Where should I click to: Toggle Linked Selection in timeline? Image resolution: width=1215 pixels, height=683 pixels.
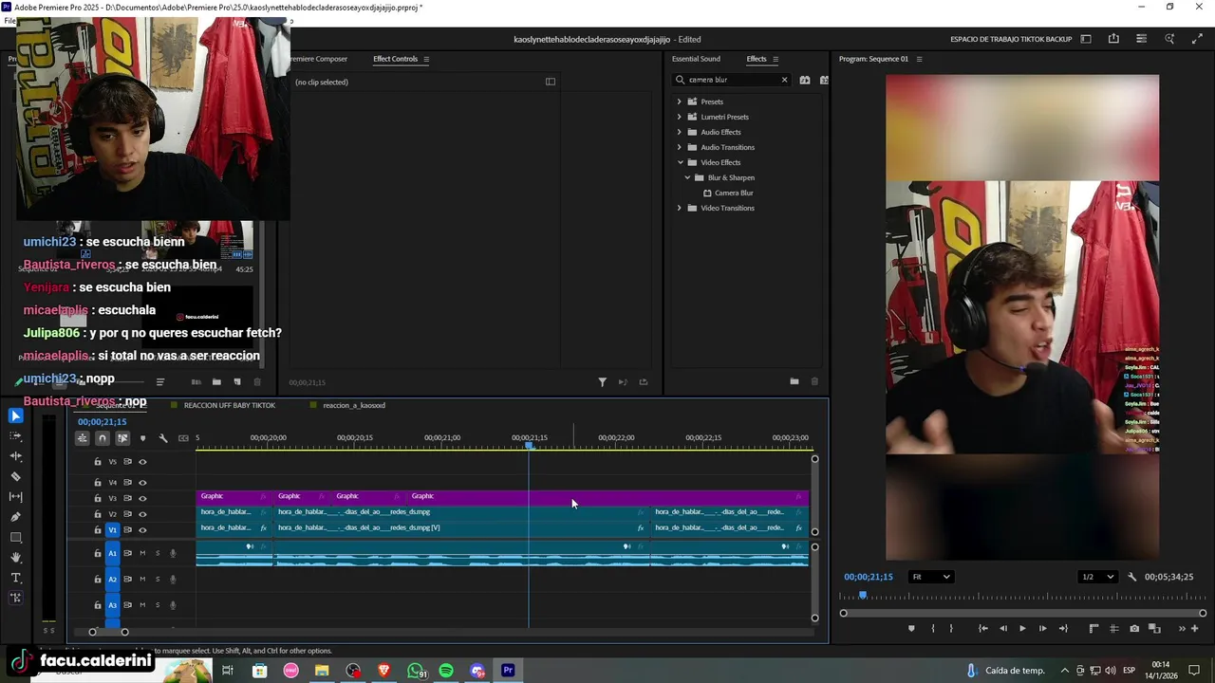(122, 438)
